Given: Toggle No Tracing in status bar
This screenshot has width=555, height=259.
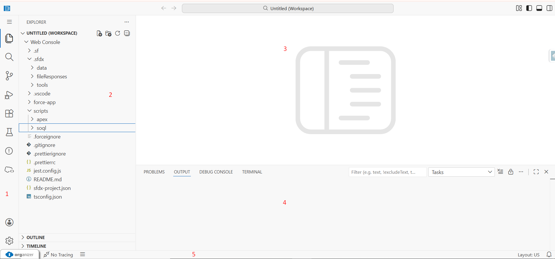Looking at the screenshot, I should pos(58,255).
